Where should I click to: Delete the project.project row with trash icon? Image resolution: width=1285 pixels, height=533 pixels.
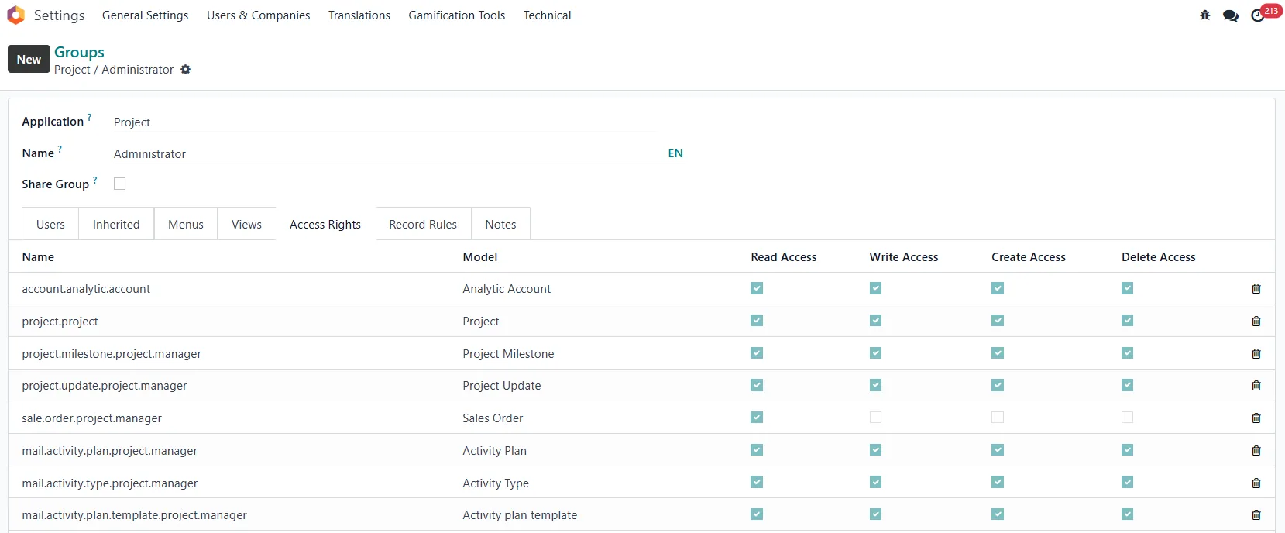coord(1256,321)
